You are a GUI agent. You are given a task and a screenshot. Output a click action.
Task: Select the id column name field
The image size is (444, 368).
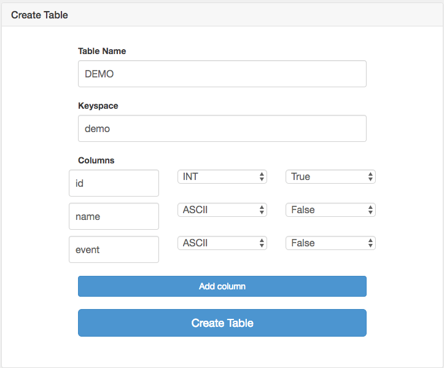(x=114, y=183)
